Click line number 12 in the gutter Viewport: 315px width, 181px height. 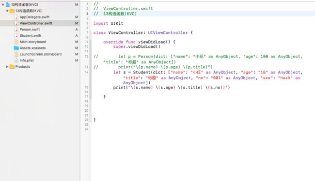86,57
